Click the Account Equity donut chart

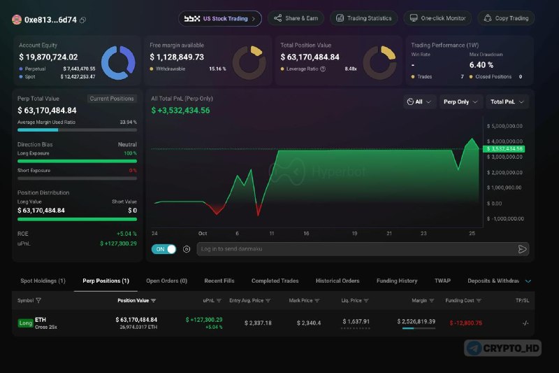point(118,63)
